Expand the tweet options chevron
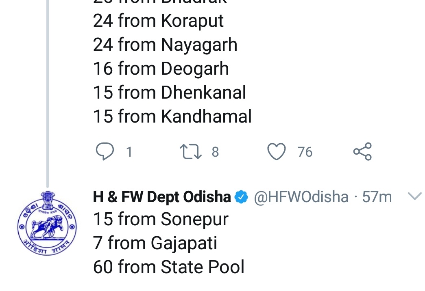The image size is (425, 291). [x=414, y=197]
